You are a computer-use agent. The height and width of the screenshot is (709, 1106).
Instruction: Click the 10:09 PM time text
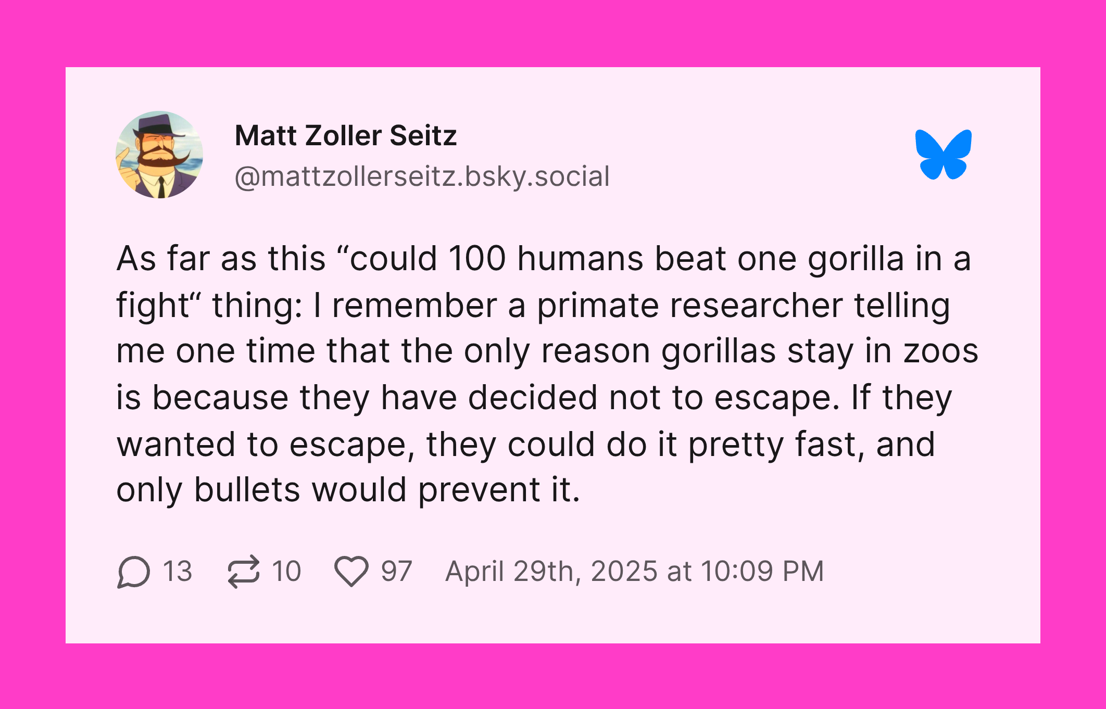point(762,571)
